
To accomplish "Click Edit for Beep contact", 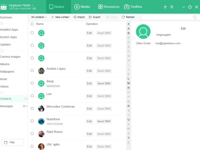I will click(x=89, y=83).
